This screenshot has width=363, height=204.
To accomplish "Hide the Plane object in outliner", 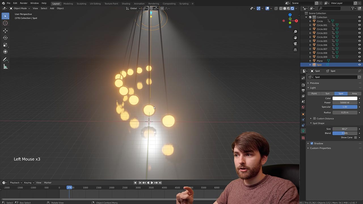I will pyautogui.click(x=359, y=61).
